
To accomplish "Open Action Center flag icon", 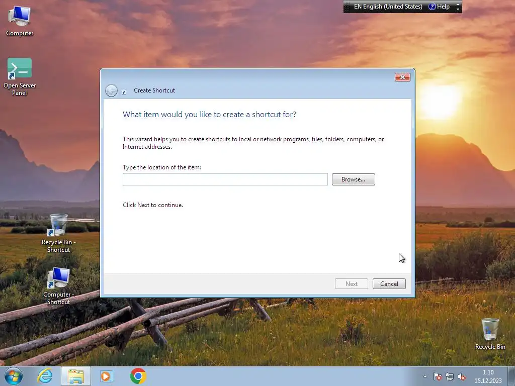I will pyautogui.click(x=437, y=376).
